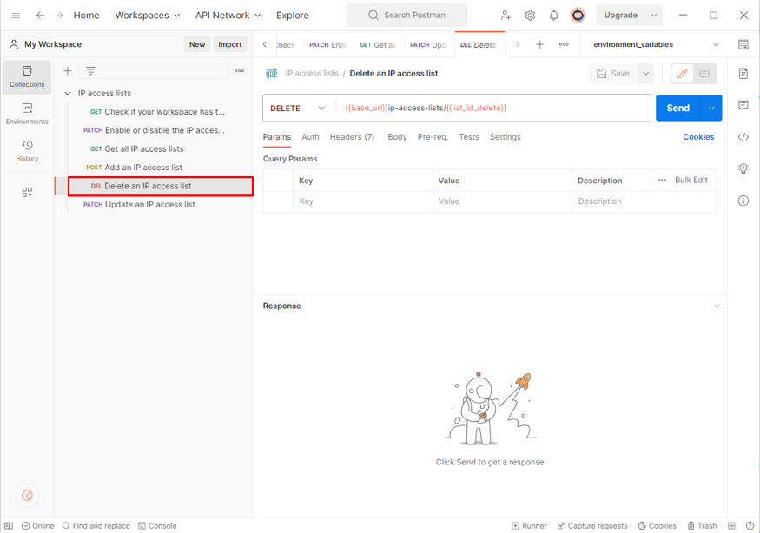Viewport: 760px width, 533px height.
Task: Click the Search Postman field
Action: (x=406, y=16)
